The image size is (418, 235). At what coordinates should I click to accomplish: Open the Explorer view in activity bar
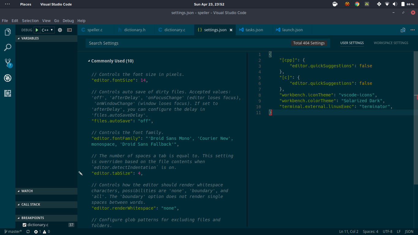click(8, 32)
